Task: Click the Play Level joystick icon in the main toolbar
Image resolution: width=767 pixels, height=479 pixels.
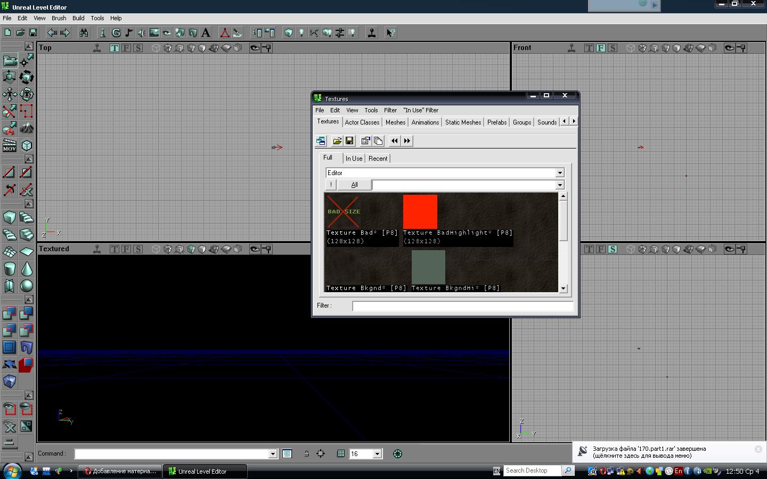Action: (x=372, y=32)
